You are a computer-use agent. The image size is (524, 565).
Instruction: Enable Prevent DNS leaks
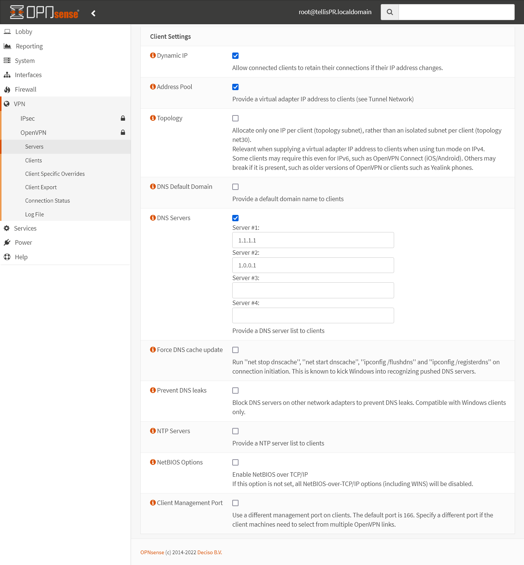click(235, 390)
